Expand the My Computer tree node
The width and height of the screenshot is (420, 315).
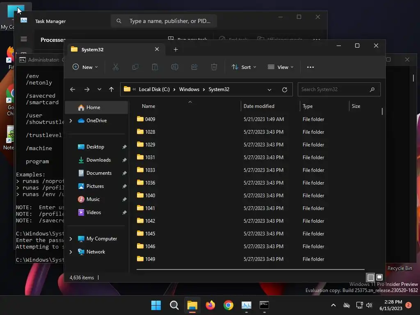(x=71, y=239)
